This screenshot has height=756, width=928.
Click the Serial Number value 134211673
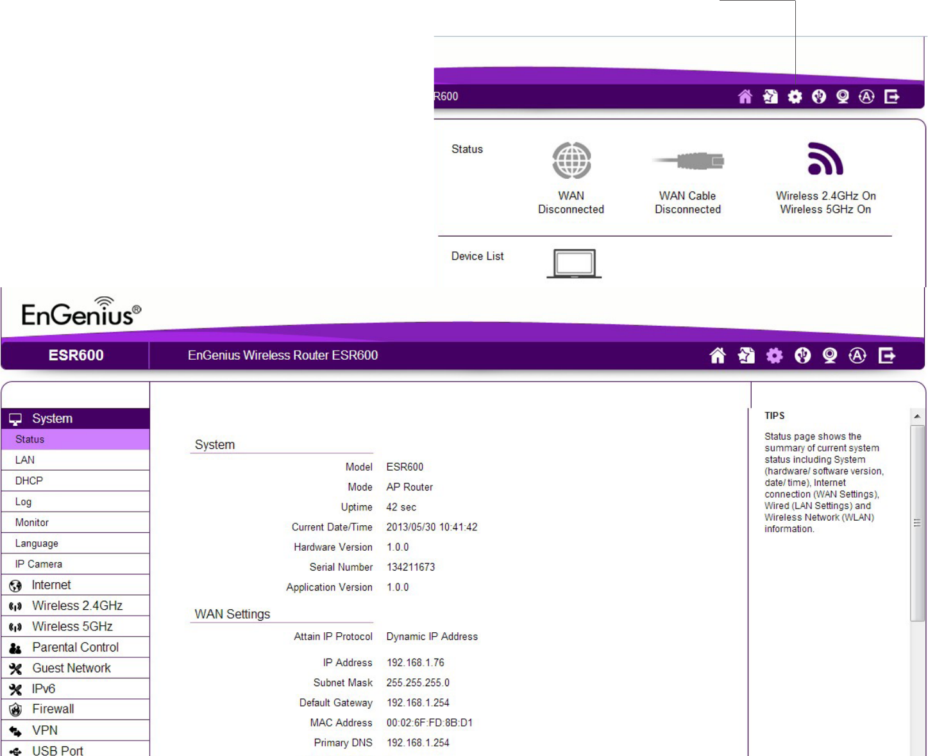pos(410,567)
